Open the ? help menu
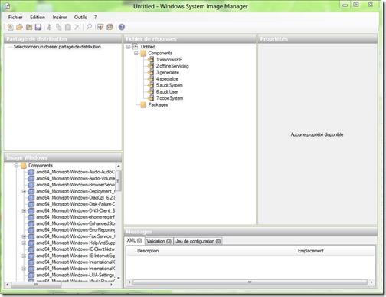386x297 pixels. point(95,17)
